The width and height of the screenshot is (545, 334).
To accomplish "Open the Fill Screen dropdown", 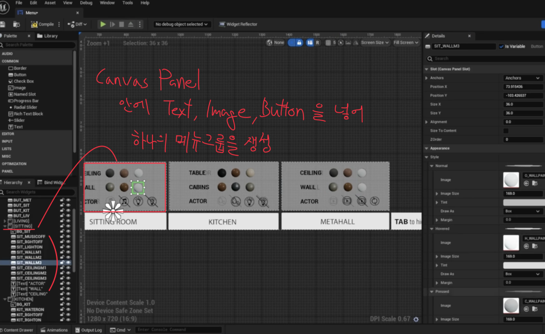I will point(406,42).
